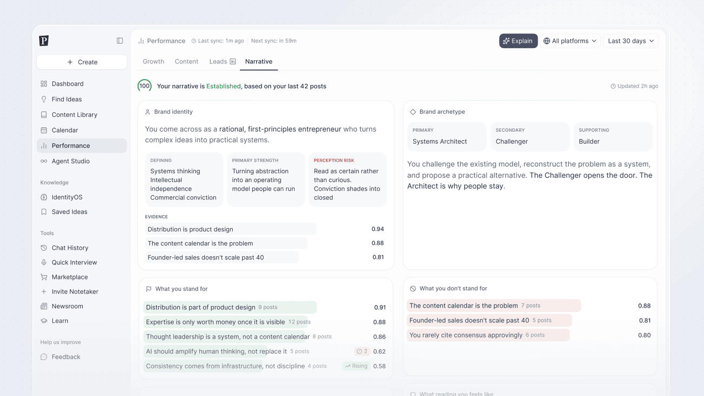Open Agent Studio from sidebar

pos(82,161)
